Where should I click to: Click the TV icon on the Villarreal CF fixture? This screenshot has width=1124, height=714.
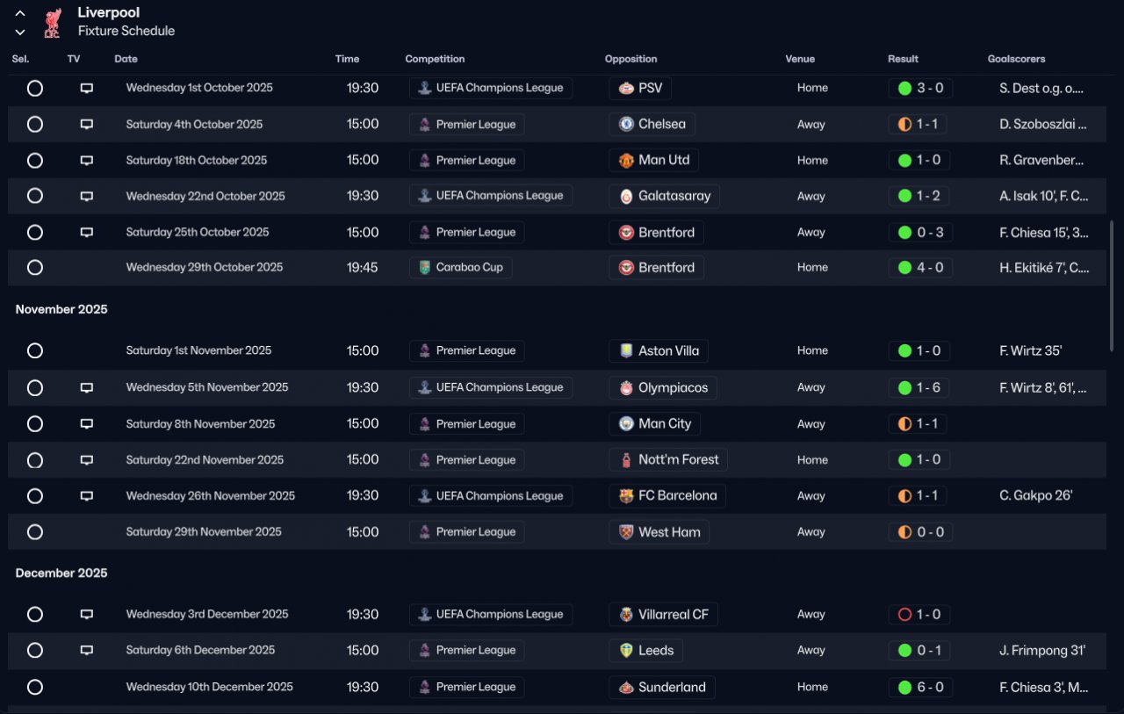tap(87, 615)
